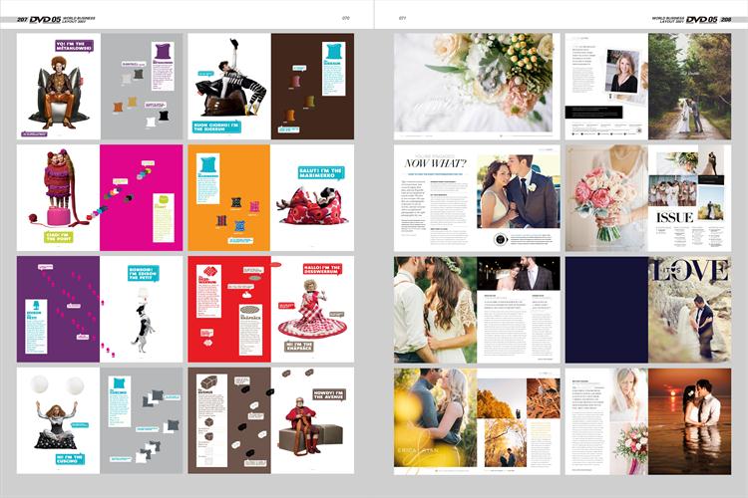Click the purple beanbag icon on grey page
The image size is (748, 498).
click(x=162, y=51)
